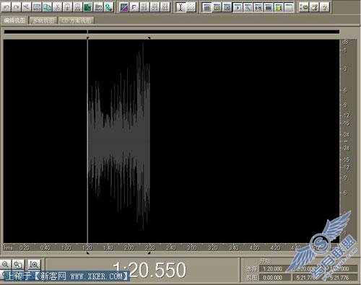Click the zoom to selection magnifier button
Screen dimensions: 361x285
coord(34,265)
